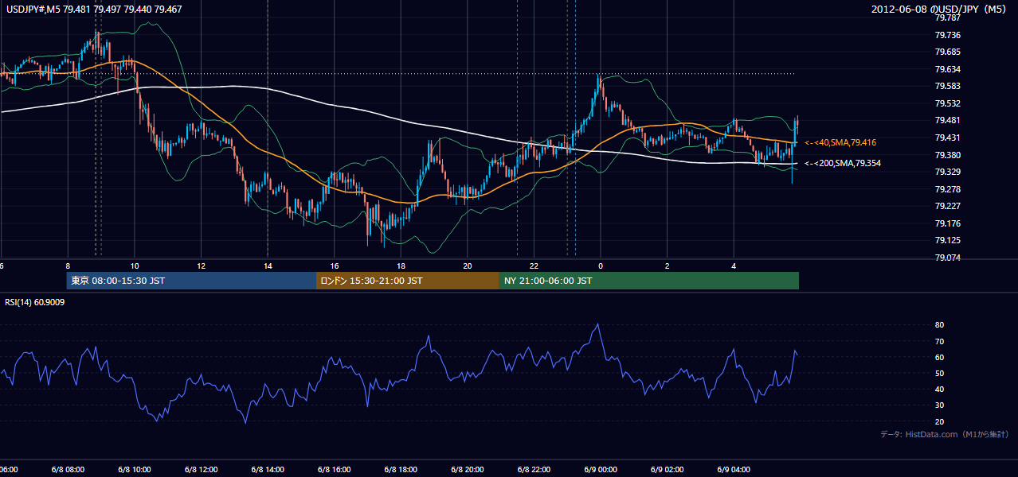Viewport: 1018px width, 477px height.
Task: Click price axis value 79.176
Action: [947, 223]
